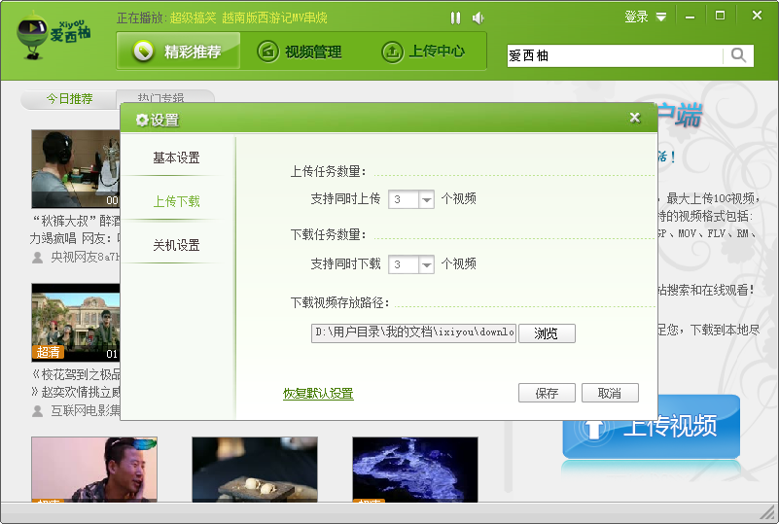
Task: Click the 爱西柚 app logo
Action: [53, 37]
